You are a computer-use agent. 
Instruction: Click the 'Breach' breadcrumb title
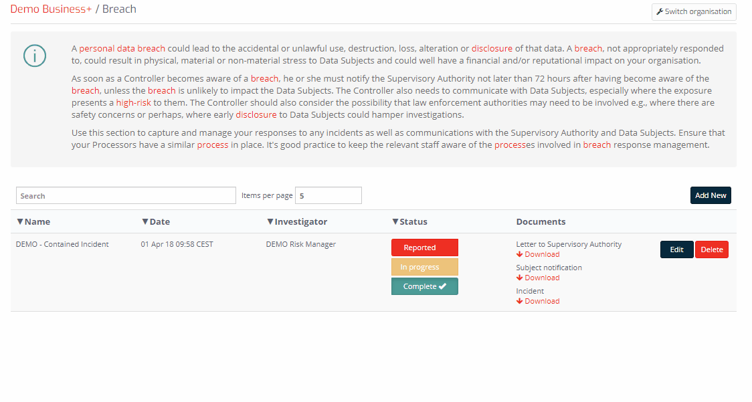119,9
